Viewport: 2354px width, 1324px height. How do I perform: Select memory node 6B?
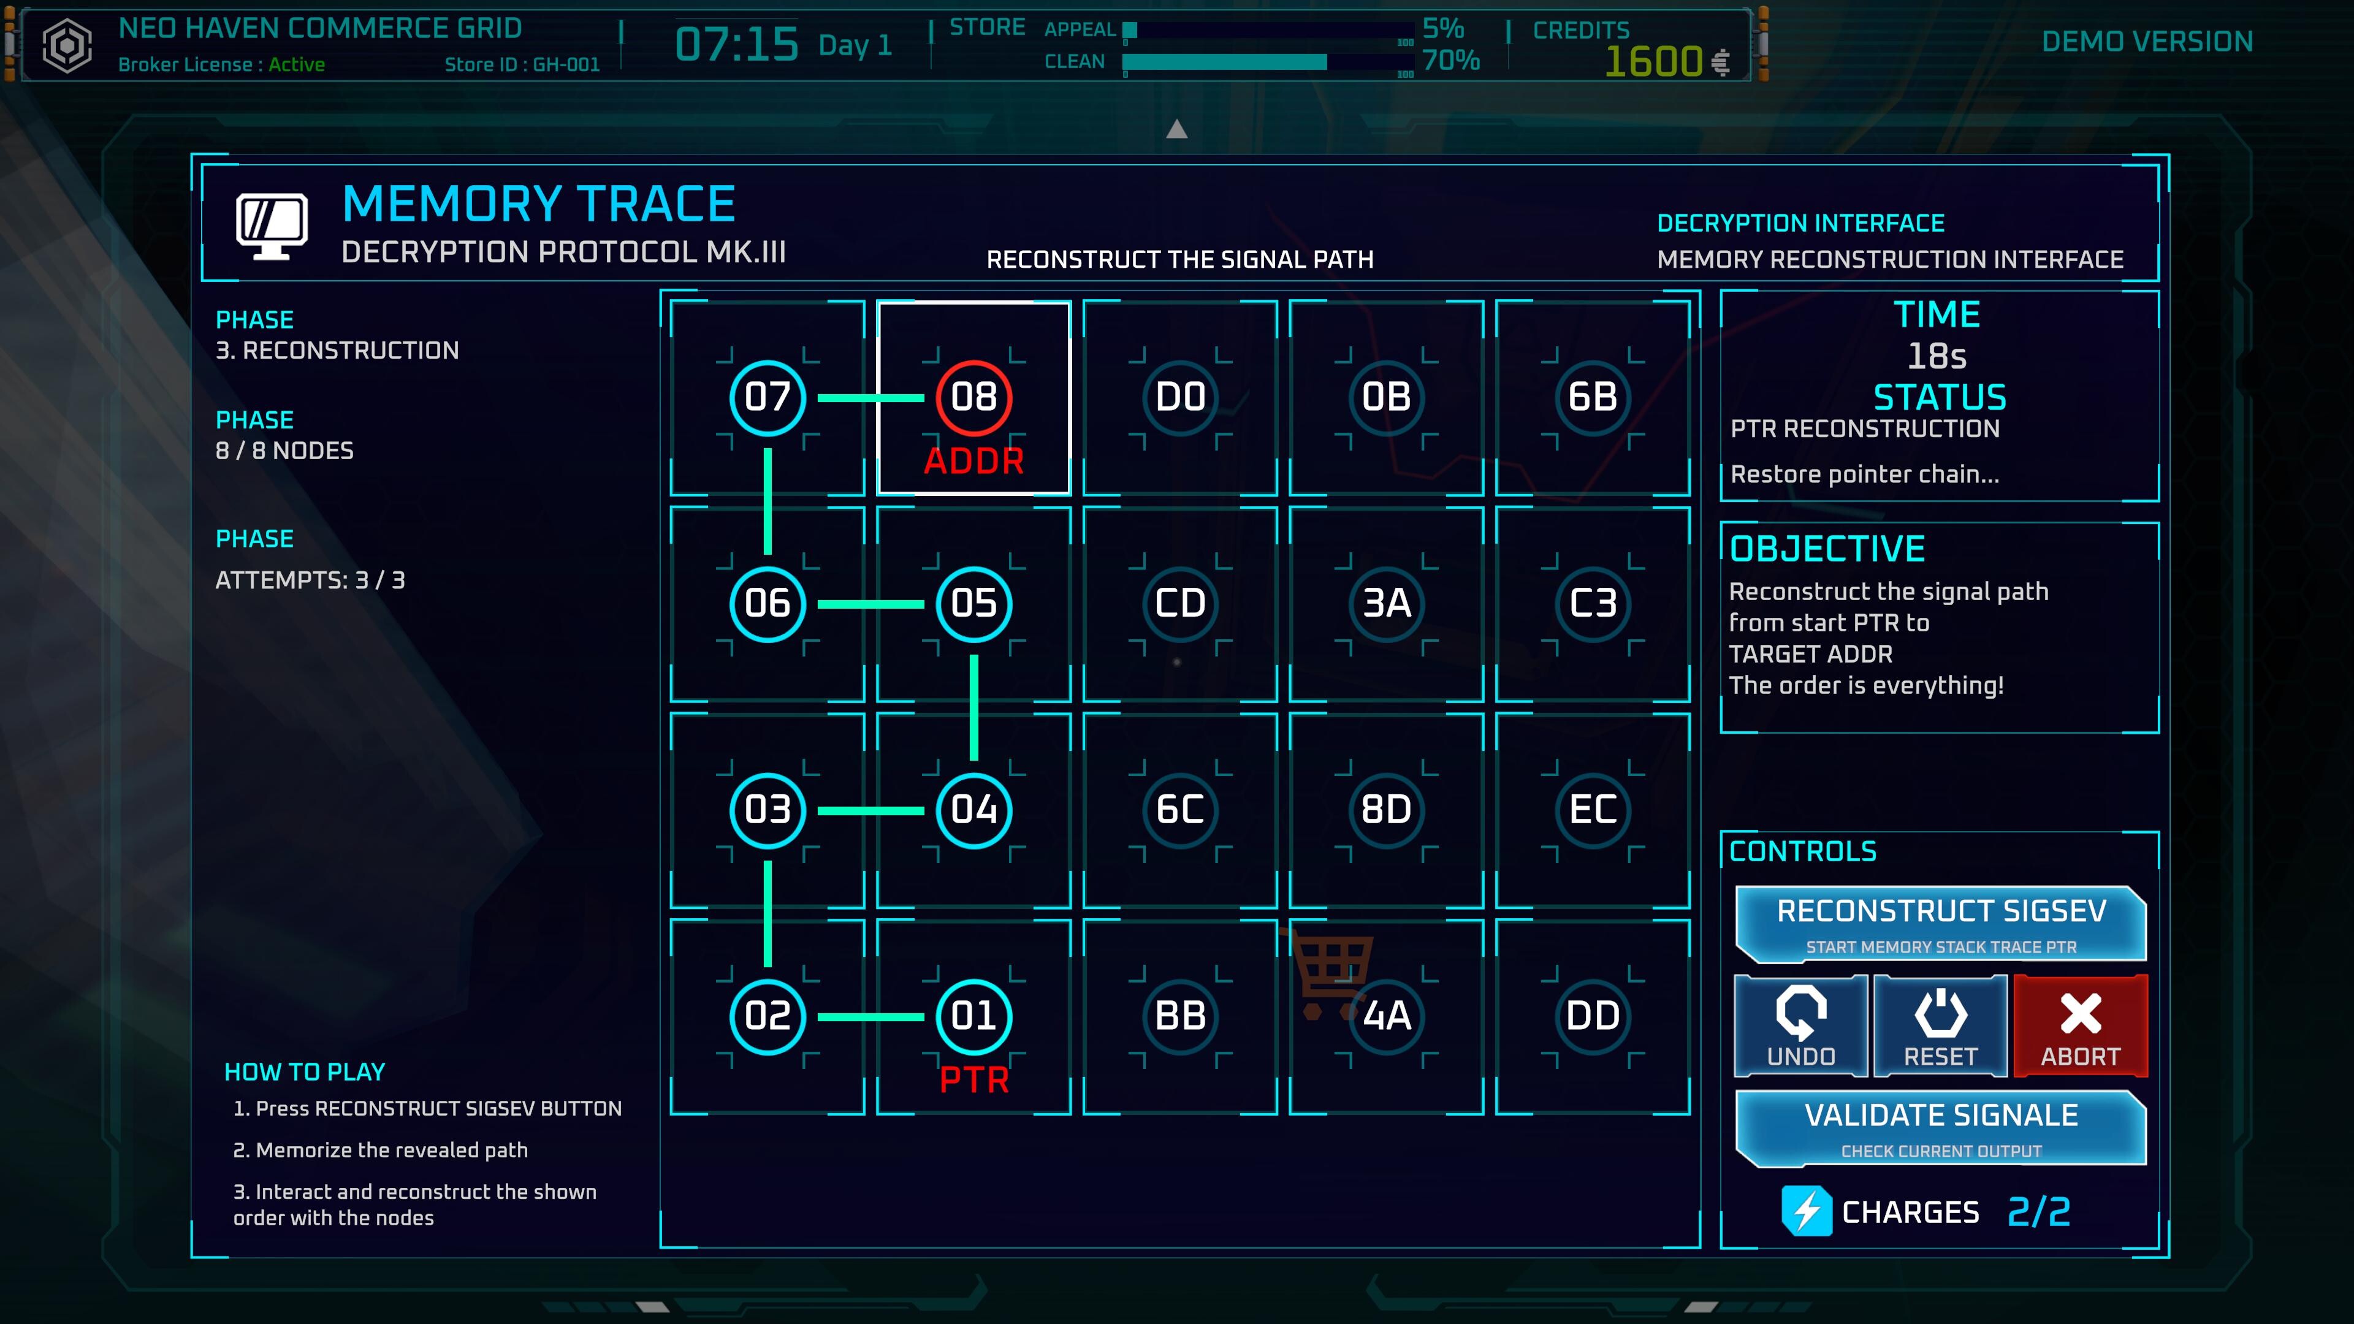pyautogui.click(x=1593, y=397)
